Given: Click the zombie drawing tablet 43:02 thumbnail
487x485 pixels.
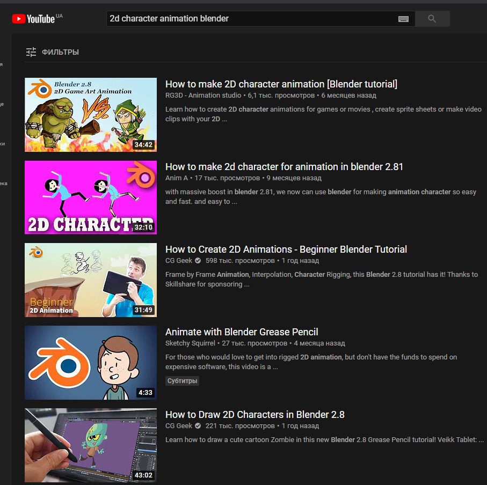Looking at the screenshot, I should pos(91,445).
